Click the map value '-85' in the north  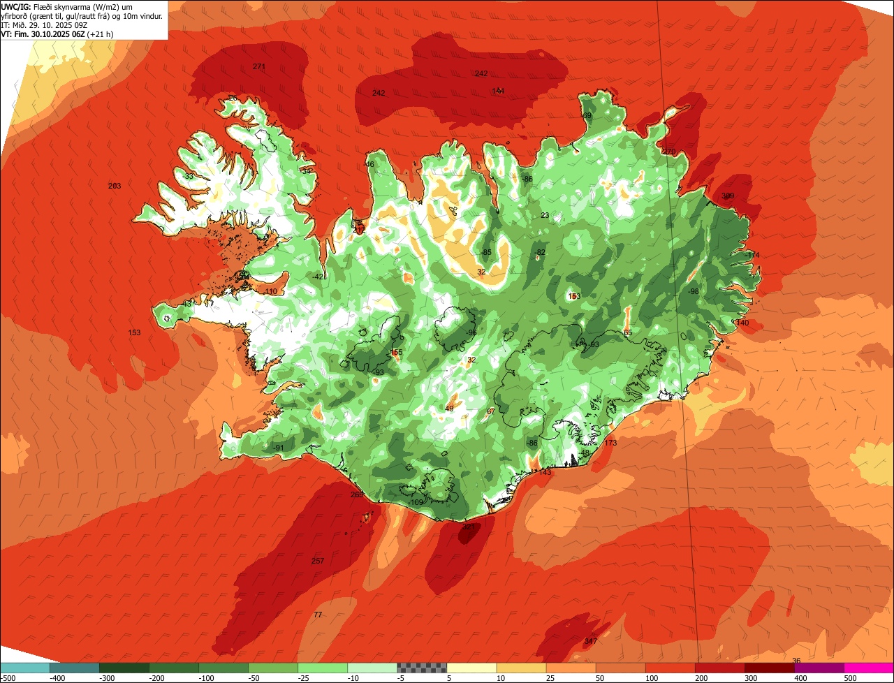point(486,253)
